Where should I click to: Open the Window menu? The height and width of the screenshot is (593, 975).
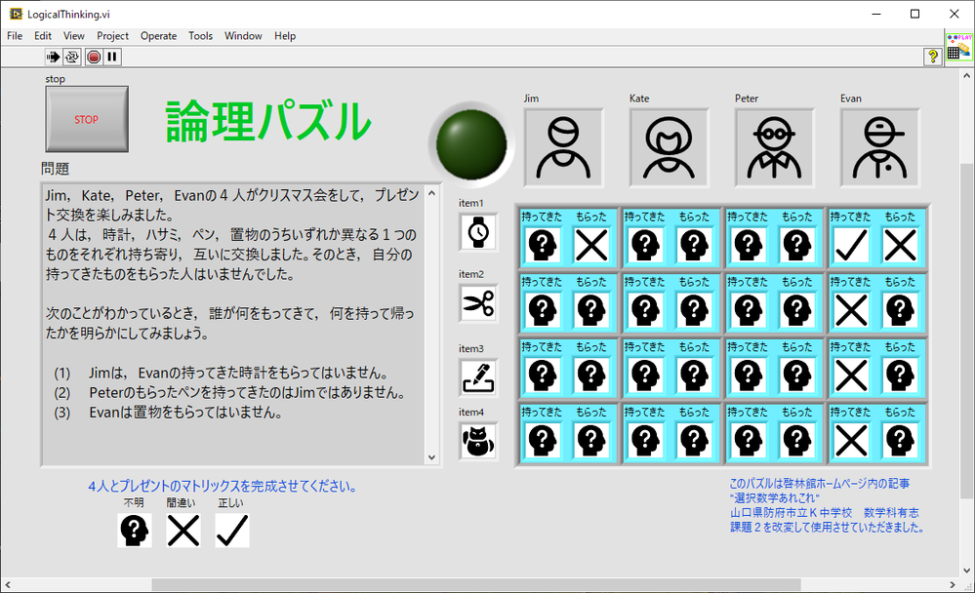click(243, 36)
